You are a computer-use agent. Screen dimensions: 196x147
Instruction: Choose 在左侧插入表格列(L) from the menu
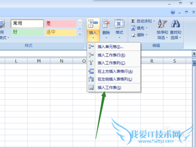[114, 79]
